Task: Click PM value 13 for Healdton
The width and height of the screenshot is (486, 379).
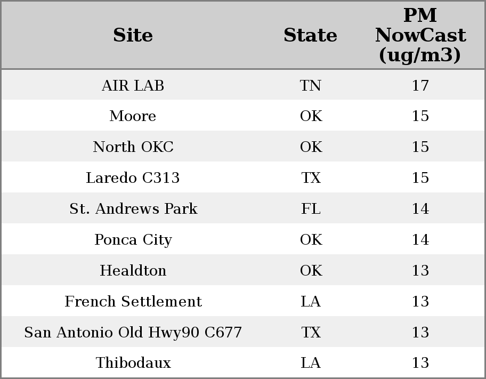Action: click(x=420, y=270)
